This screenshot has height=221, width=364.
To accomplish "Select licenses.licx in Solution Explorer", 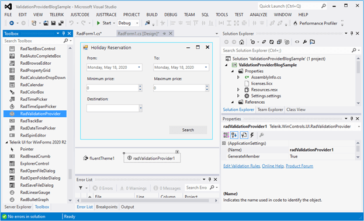I will coord(262,83).
